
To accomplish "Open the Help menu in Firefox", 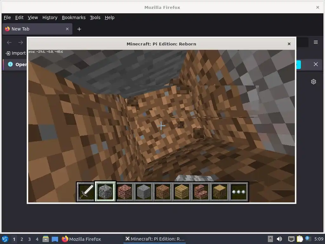I will tap(109, 18).
